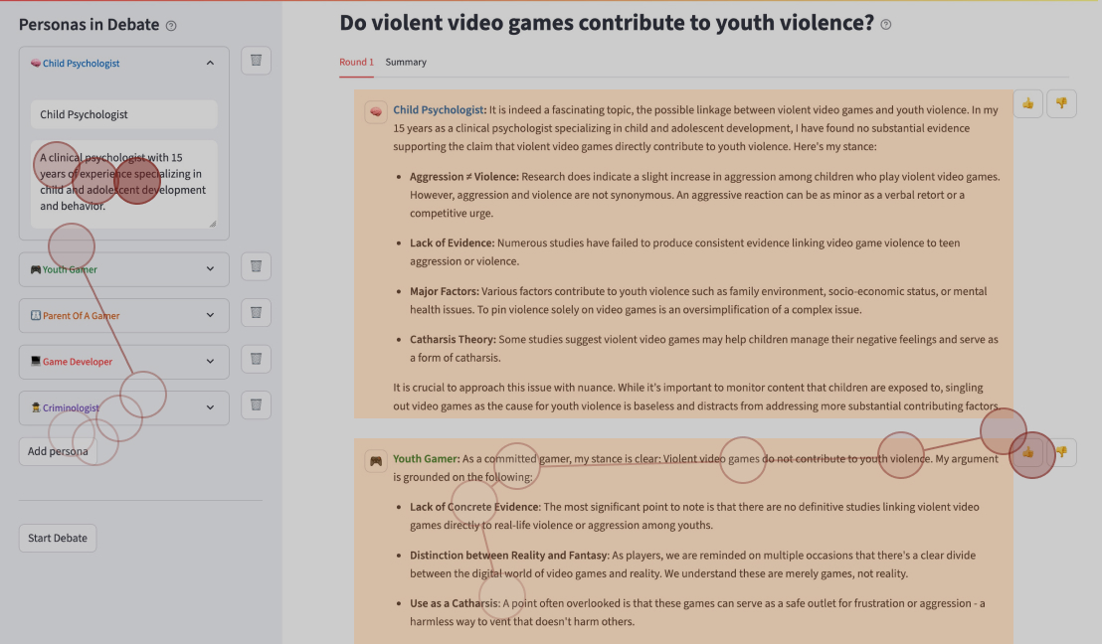1102x644 pixels.
Task: Click the 'Lack of Concrete Evidence' bullet heading
Action: tap(474, 507)
